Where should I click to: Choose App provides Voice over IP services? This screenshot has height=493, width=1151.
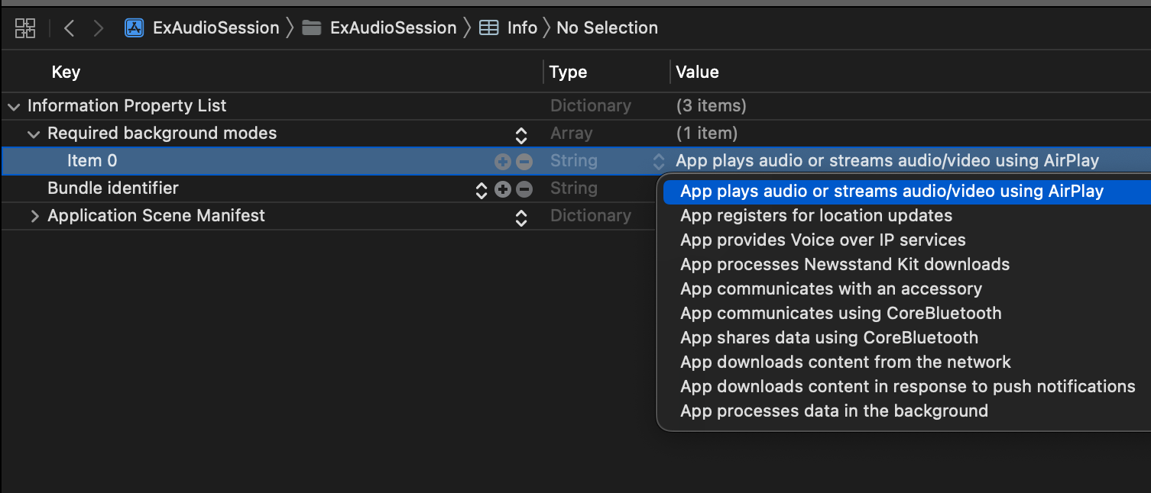[823, 240]
